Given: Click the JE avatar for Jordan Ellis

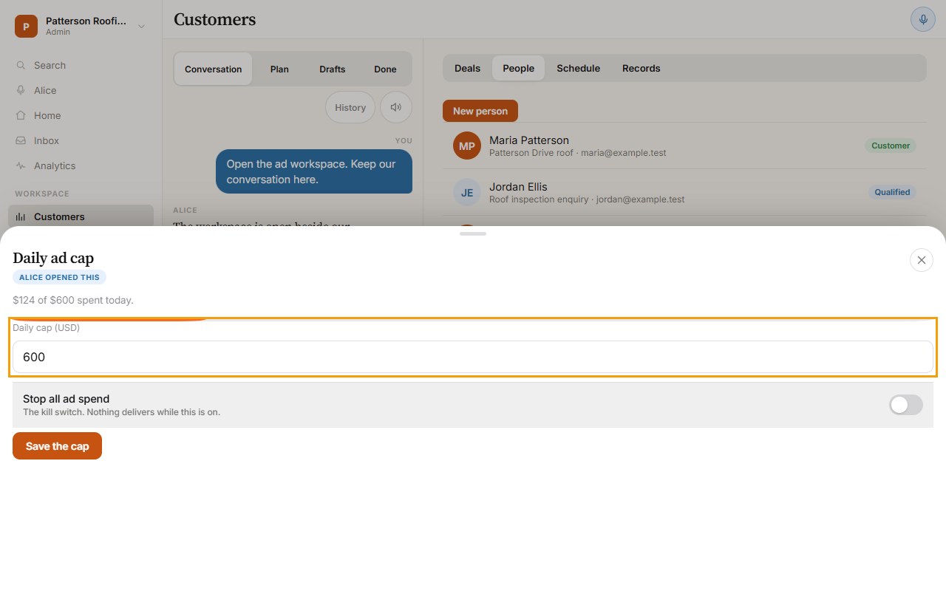Looking at the screenshot, I should coord(467,193).
